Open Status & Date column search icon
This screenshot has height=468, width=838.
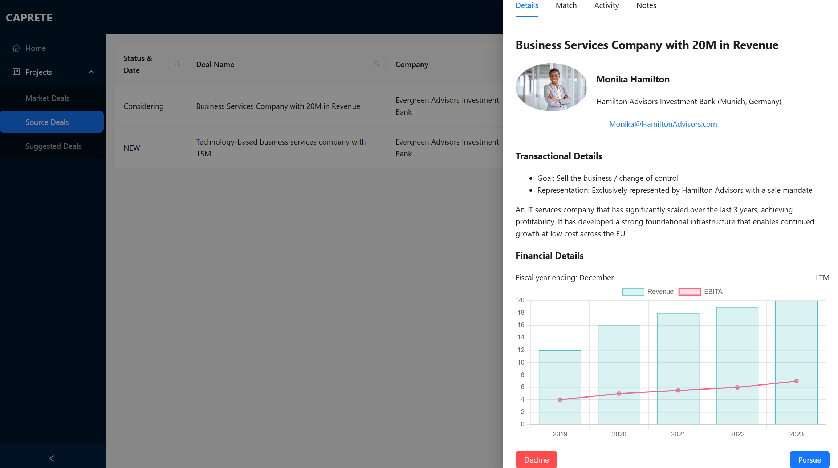click(x=177, y=64)
